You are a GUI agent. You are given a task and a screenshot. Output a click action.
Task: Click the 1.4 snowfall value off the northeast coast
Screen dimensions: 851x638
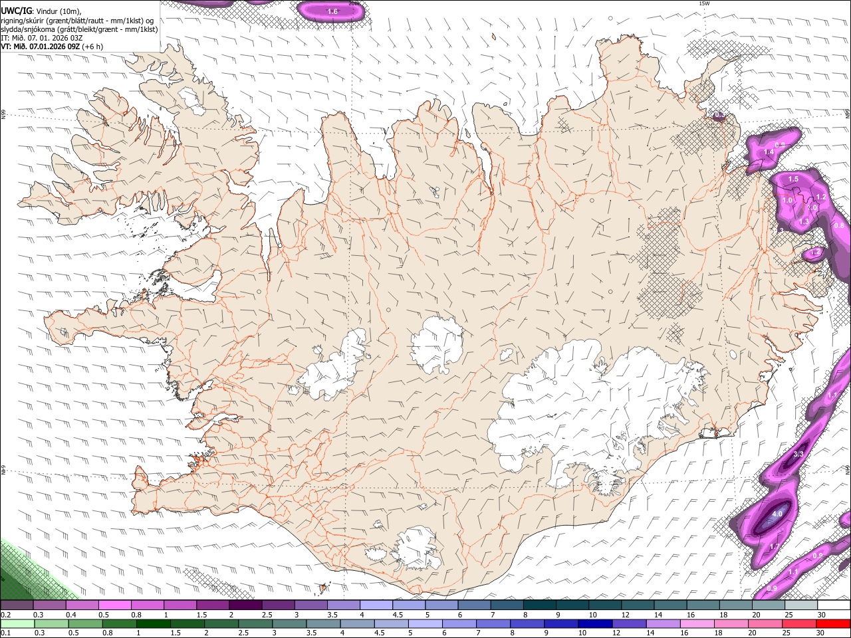tap(769, 152)
